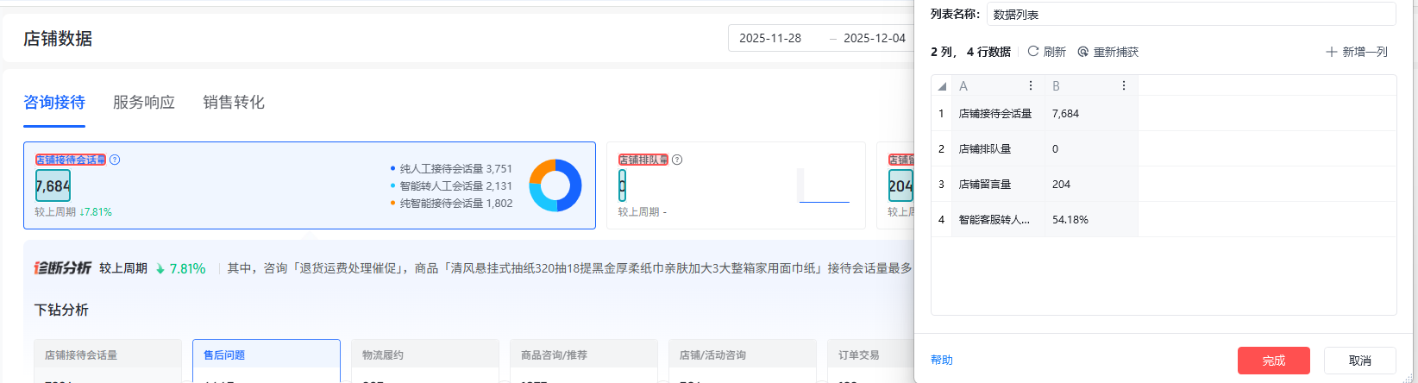
Task: Click the 列表名称 input field
Action: tap(1191, 14)
